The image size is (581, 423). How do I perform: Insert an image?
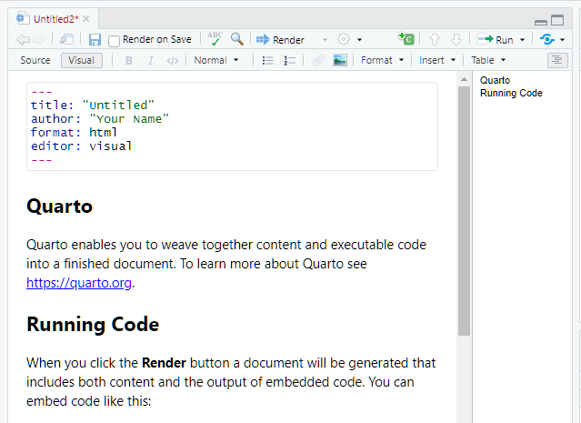(x=340, y=60)
